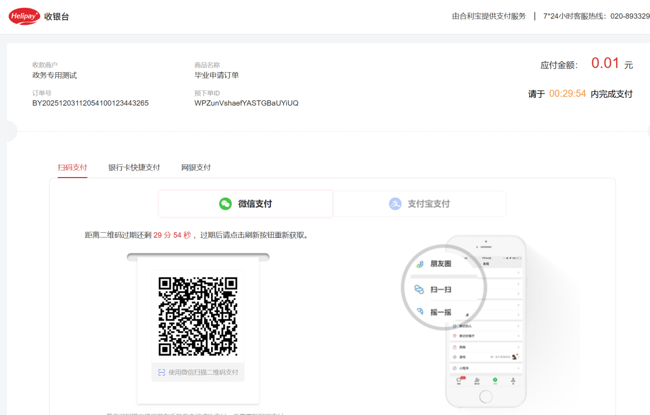Select the 微信支付 payment method
Screen dimensions: 650x415
pos(245,203)
